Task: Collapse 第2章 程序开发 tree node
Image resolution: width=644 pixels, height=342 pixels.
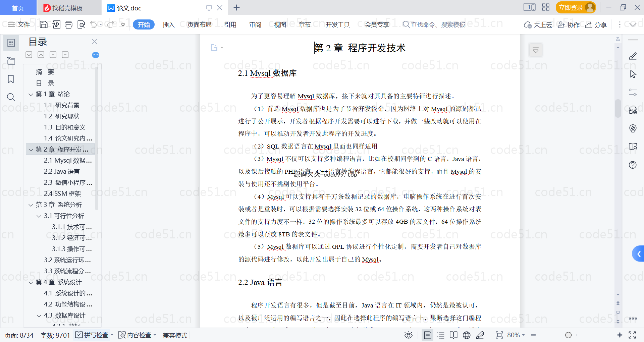Action: [x=31, y=150]
